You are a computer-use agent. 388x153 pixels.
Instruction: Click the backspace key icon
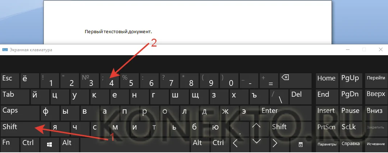[x=285, y=78]
